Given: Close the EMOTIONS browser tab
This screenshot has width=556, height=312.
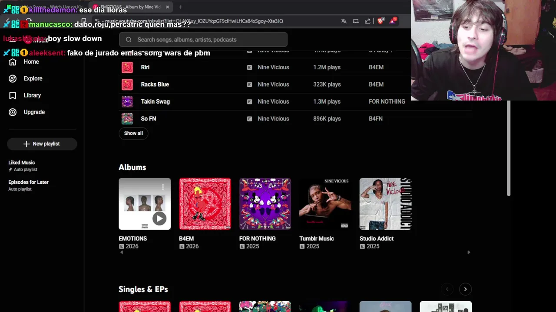Looking at the screenshot, I should tap(167, 7).
